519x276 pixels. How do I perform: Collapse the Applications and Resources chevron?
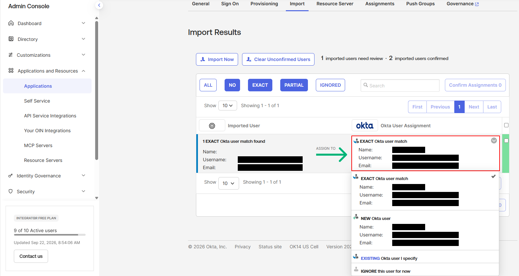pos(83,71)
